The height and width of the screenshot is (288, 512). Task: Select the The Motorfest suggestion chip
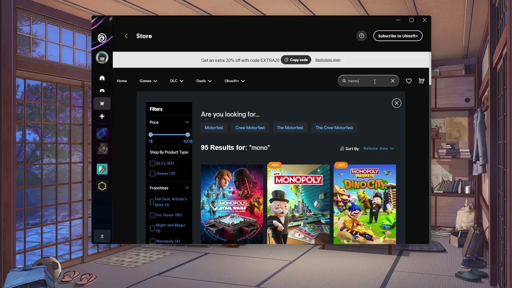[290, 128]
